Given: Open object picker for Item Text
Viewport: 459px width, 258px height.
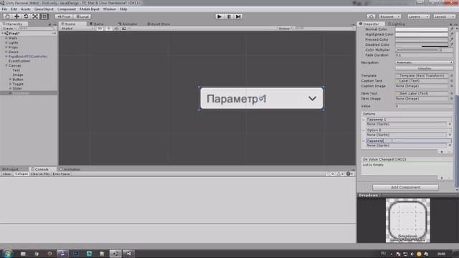Looking at the screenshot, I should tap(451, 94).
